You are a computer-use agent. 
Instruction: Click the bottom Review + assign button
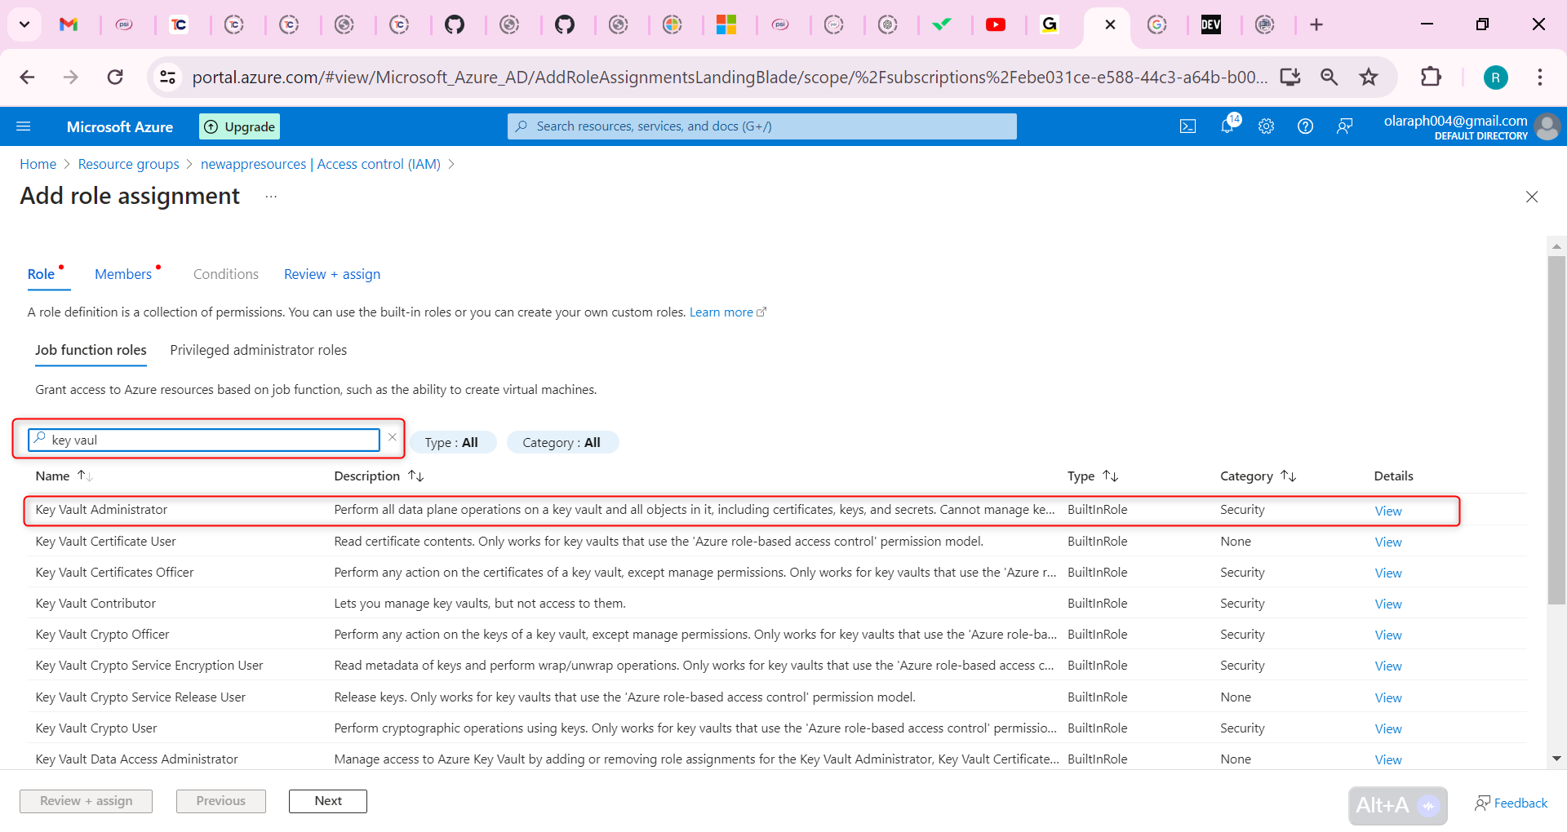pos(87,801)
